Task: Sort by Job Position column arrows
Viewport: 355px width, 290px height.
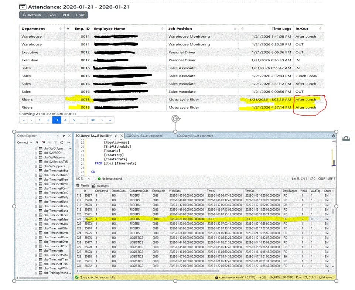Action: tap(235, 28)
